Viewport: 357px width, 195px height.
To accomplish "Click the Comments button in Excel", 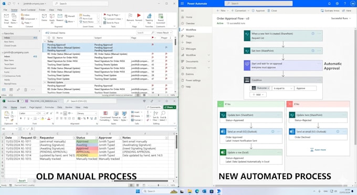I will (154, 107).
